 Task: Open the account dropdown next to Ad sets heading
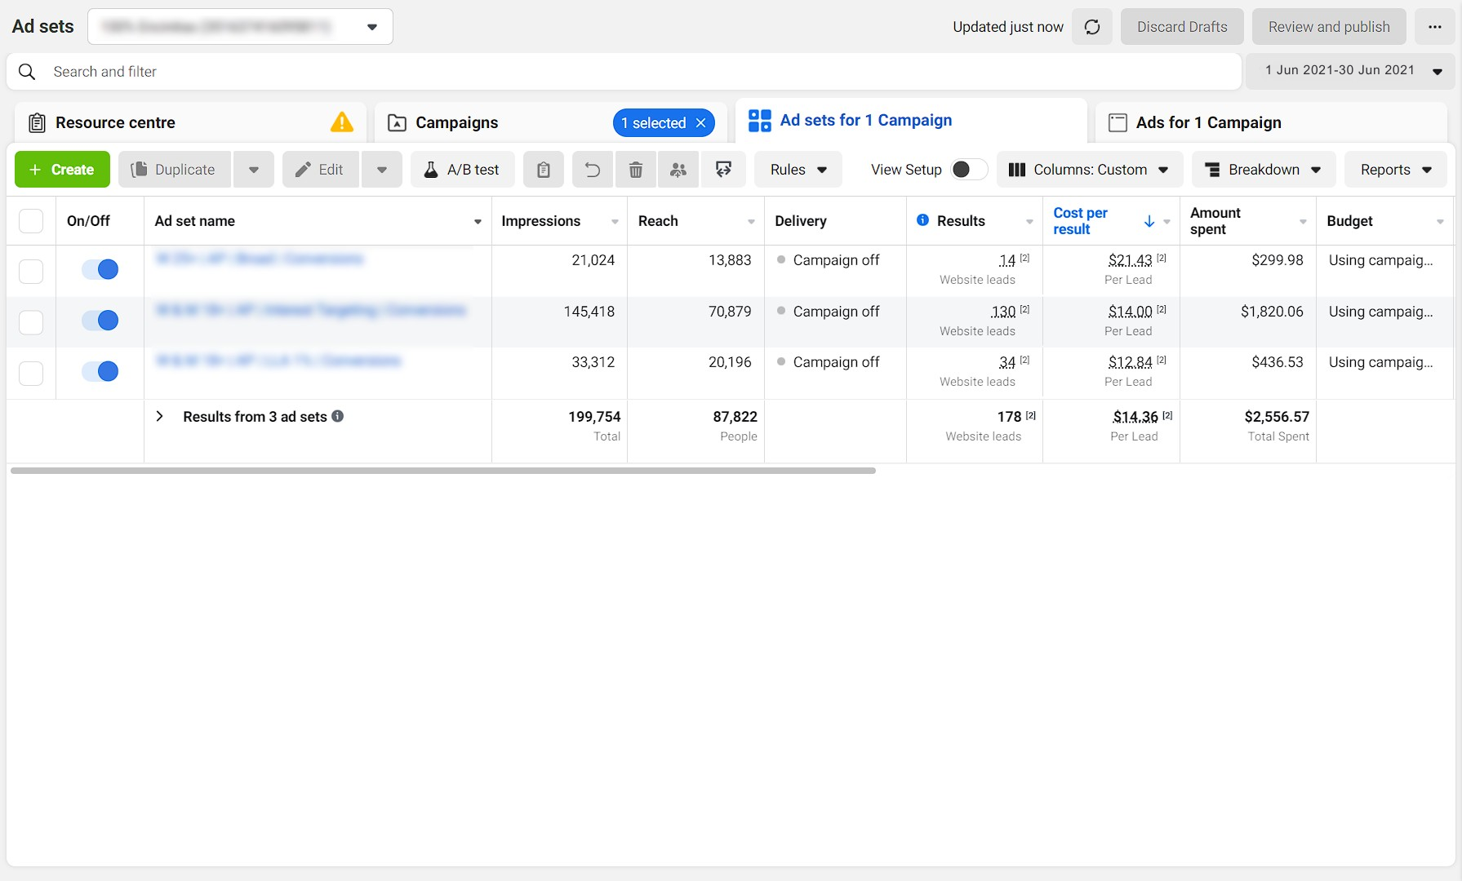point(371,26)
